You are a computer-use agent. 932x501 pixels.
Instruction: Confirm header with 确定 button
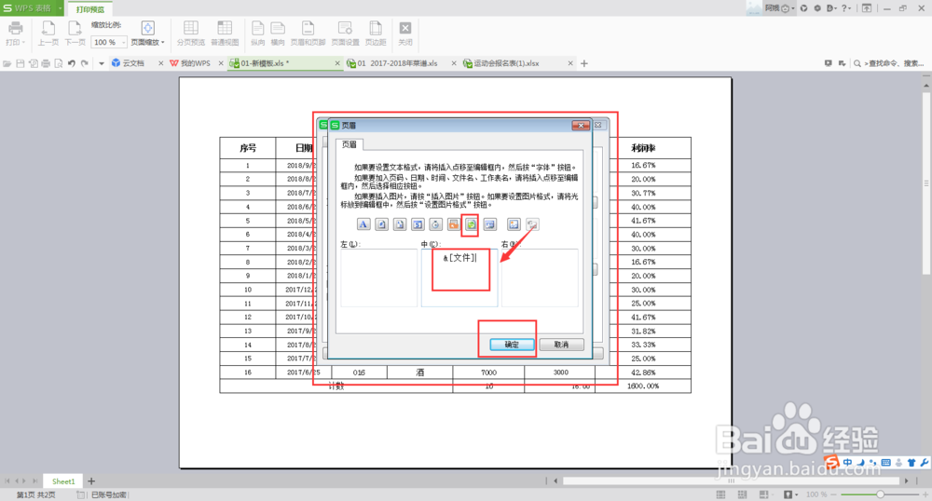click(512, 345)
